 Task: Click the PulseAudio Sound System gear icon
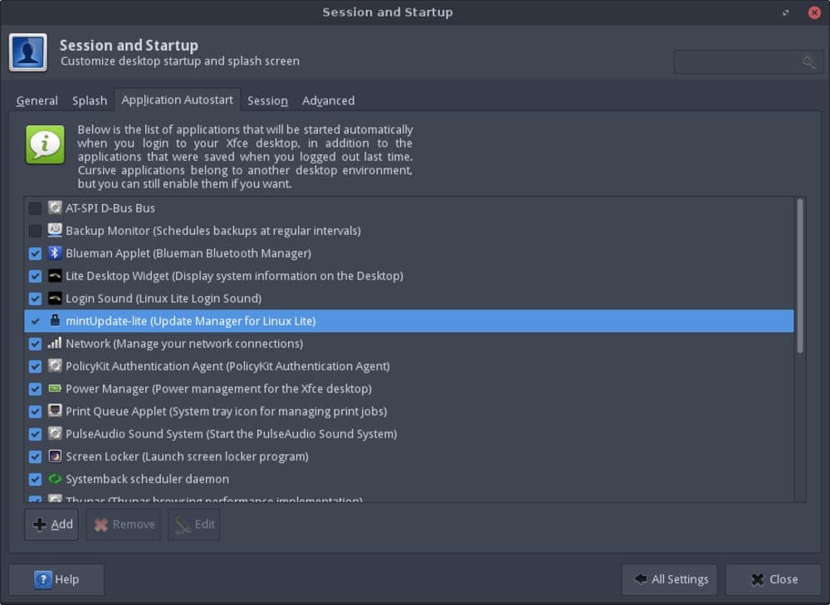click(55, 433)
